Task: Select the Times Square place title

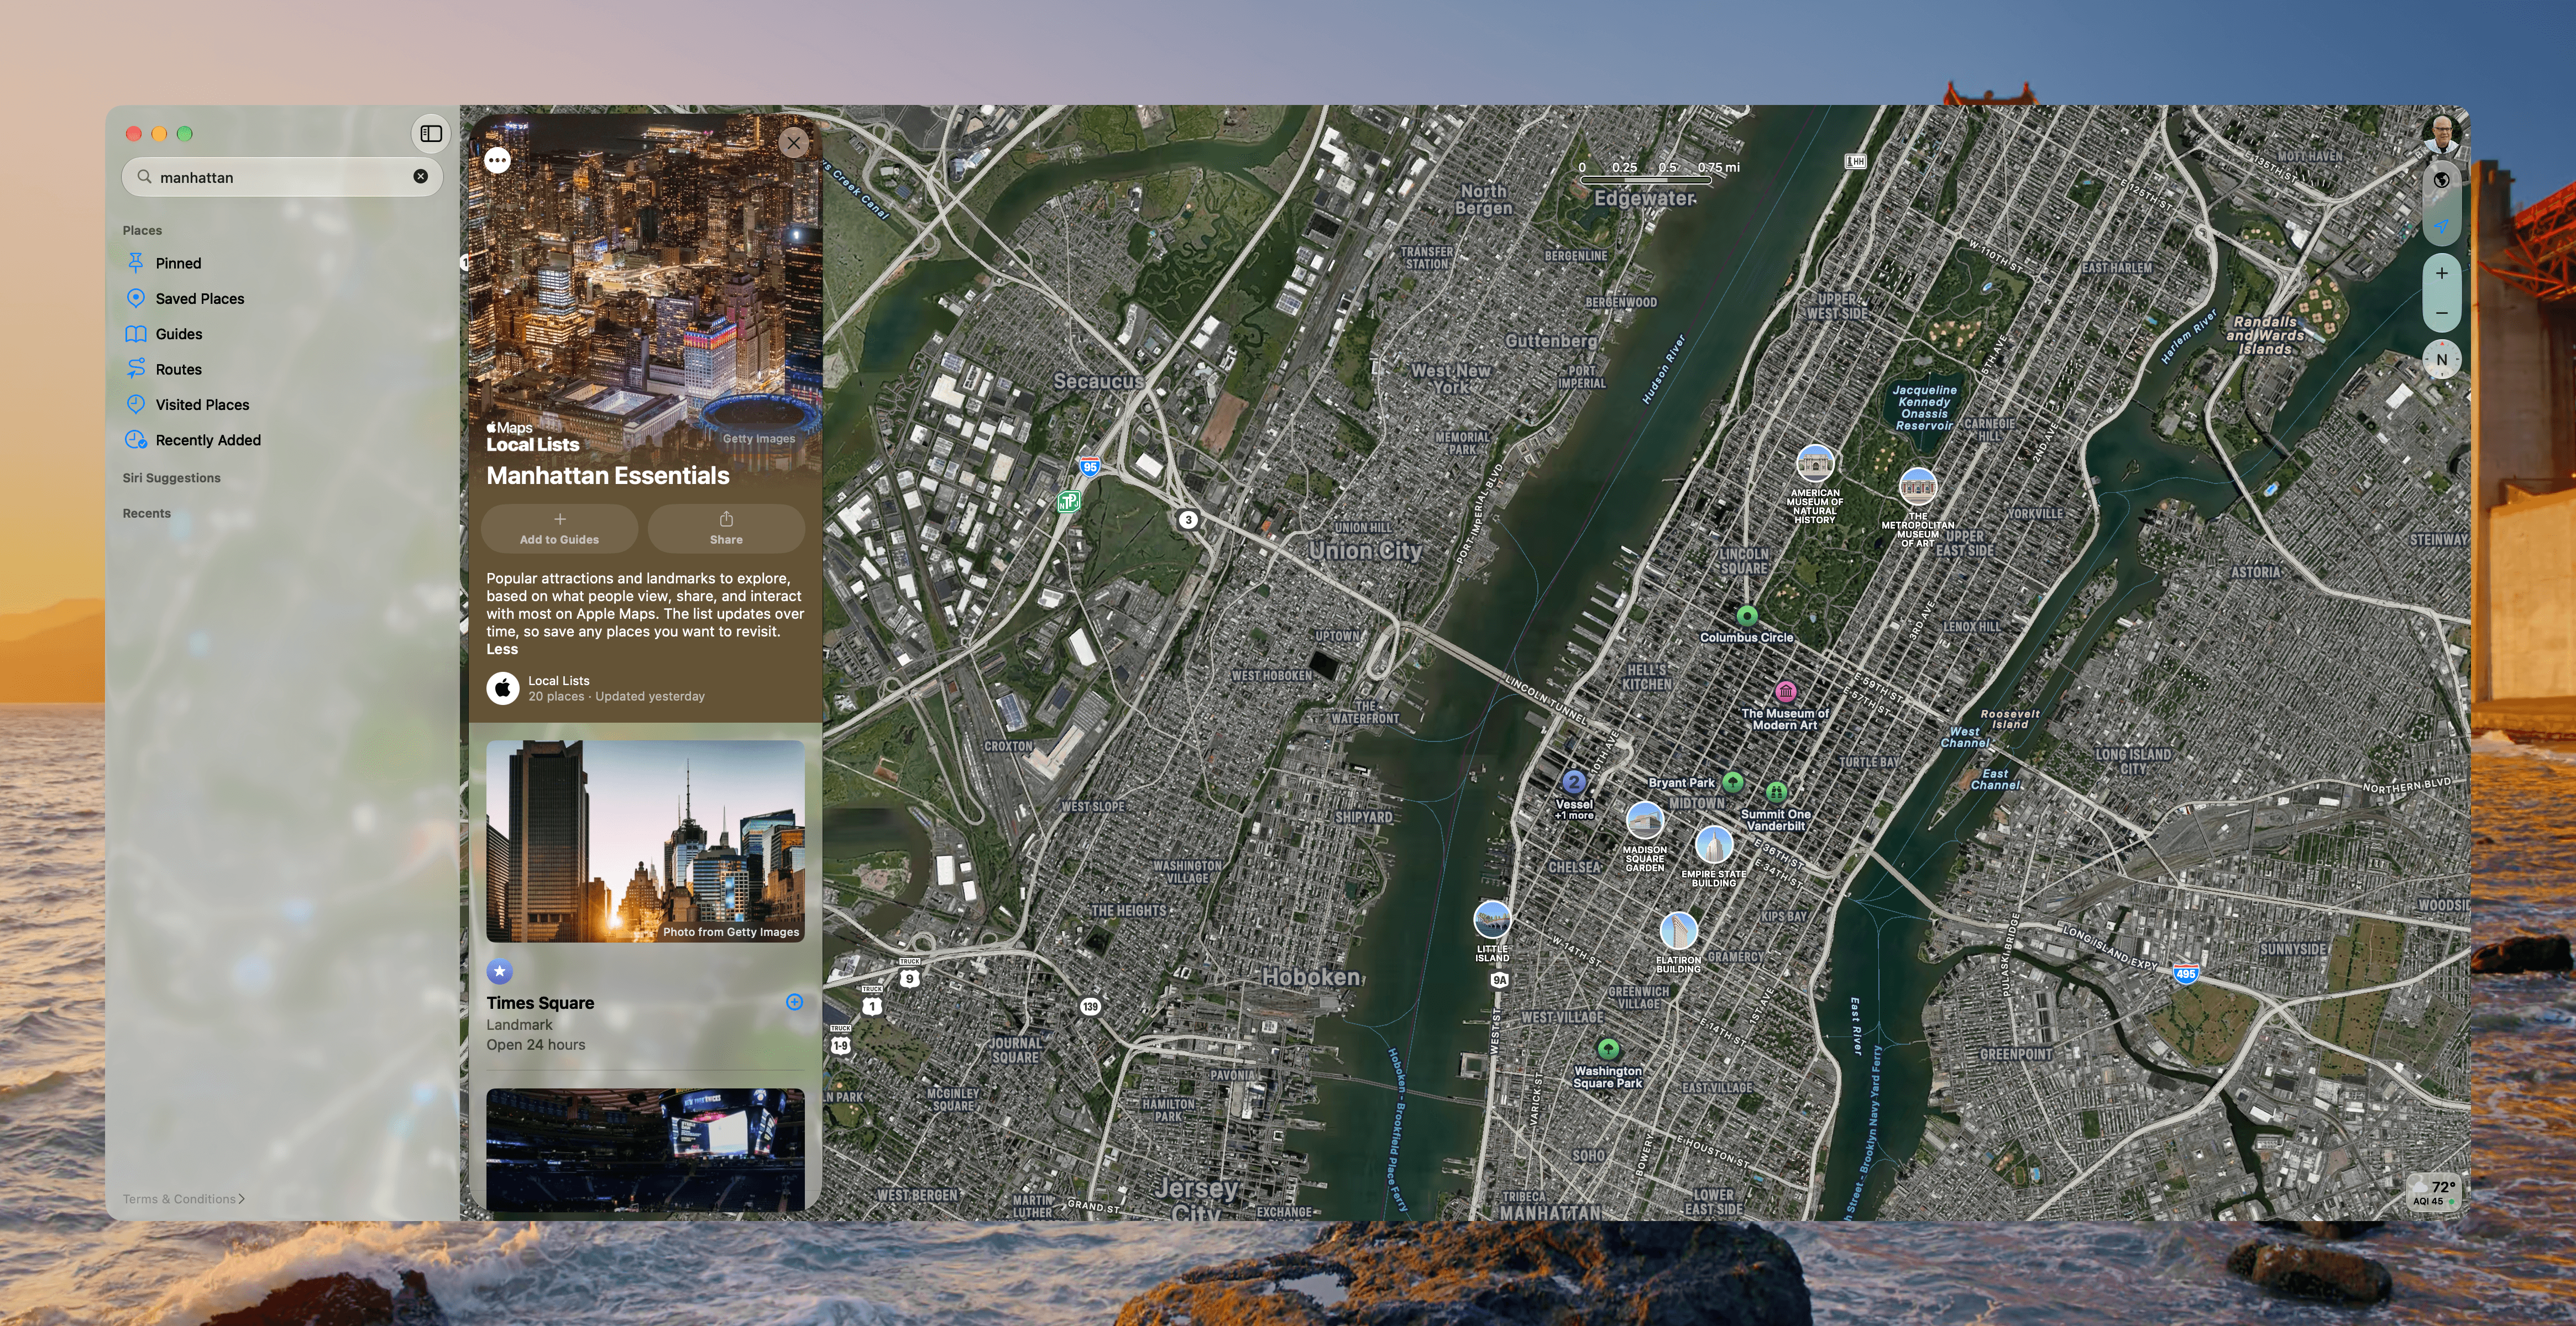Action: point(540,1003)
